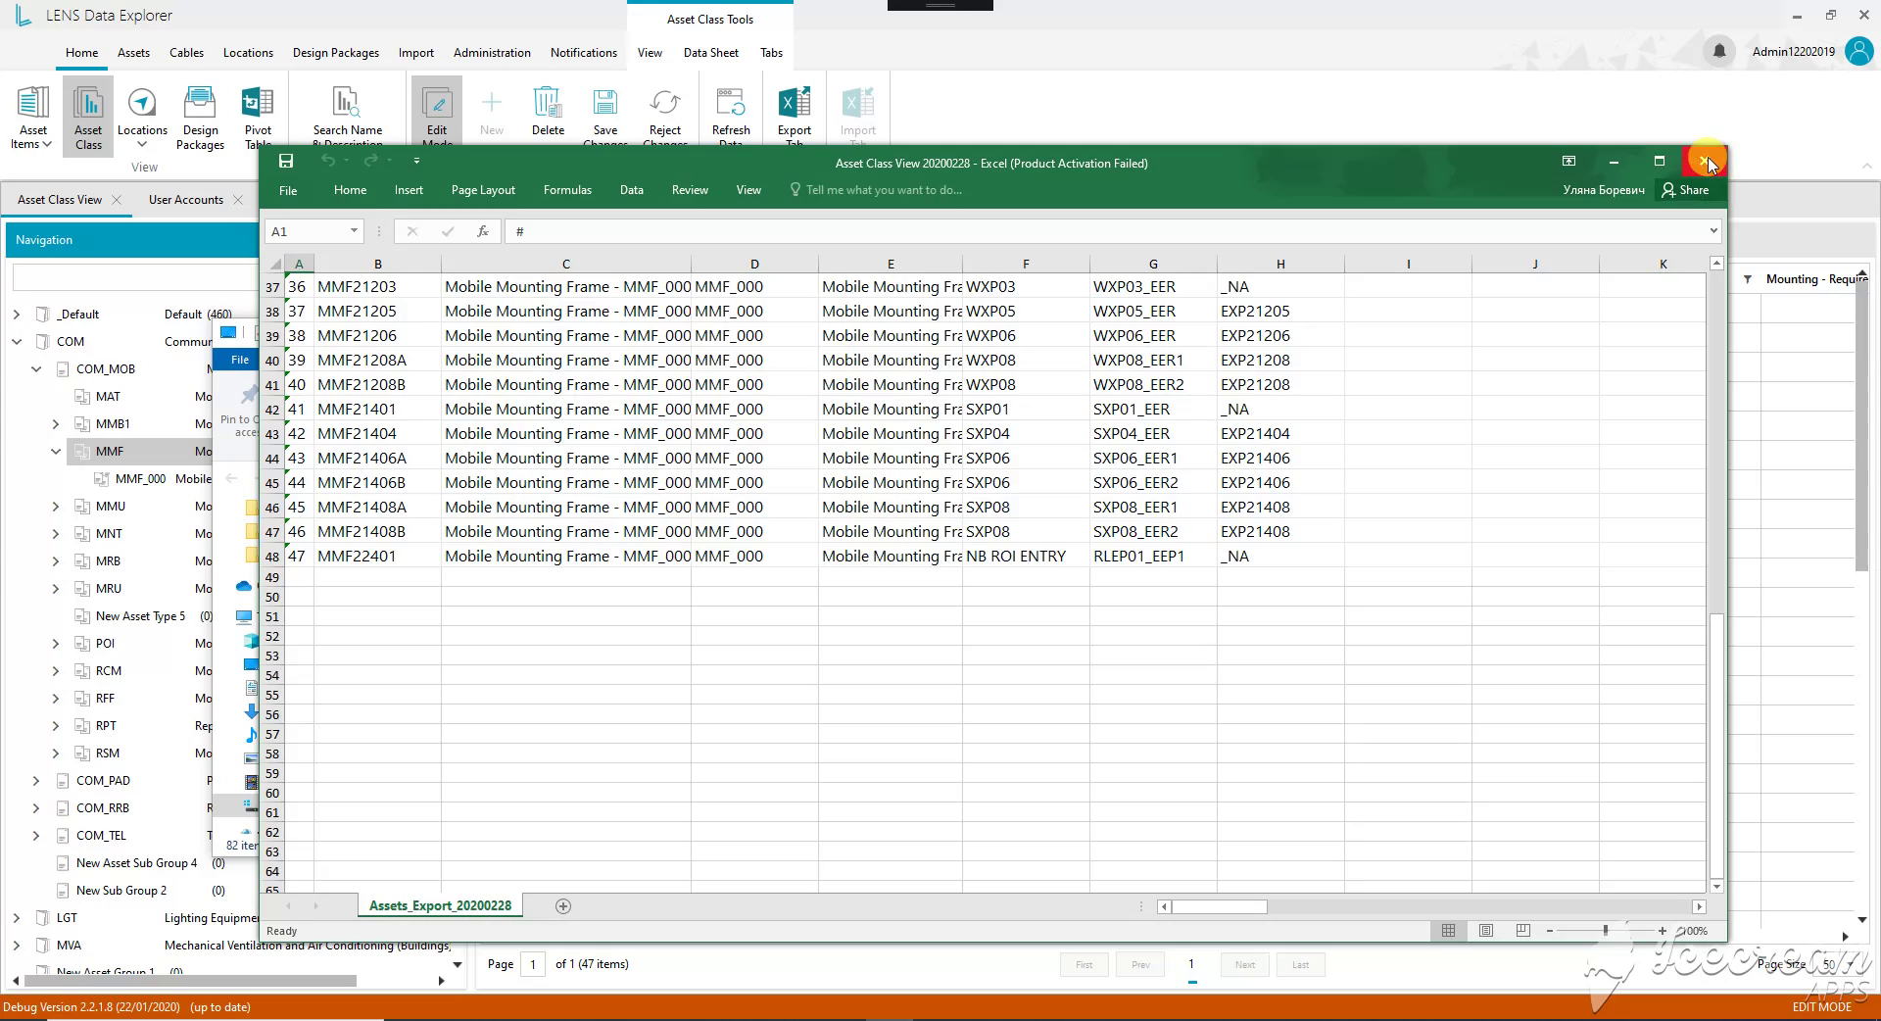Click Excel save icon in title bar
Image resolution: width=1881 pixels, height=1021 pixels.
(x=286, y=162)
